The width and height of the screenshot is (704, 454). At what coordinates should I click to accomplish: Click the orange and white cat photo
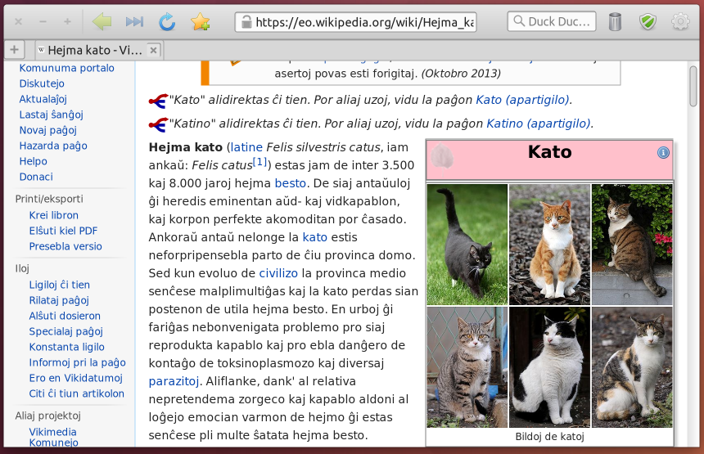click(549, 245)
